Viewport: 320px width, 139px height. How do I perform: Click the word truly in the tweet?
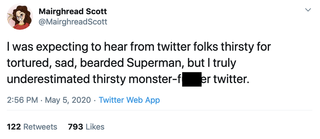223,63
